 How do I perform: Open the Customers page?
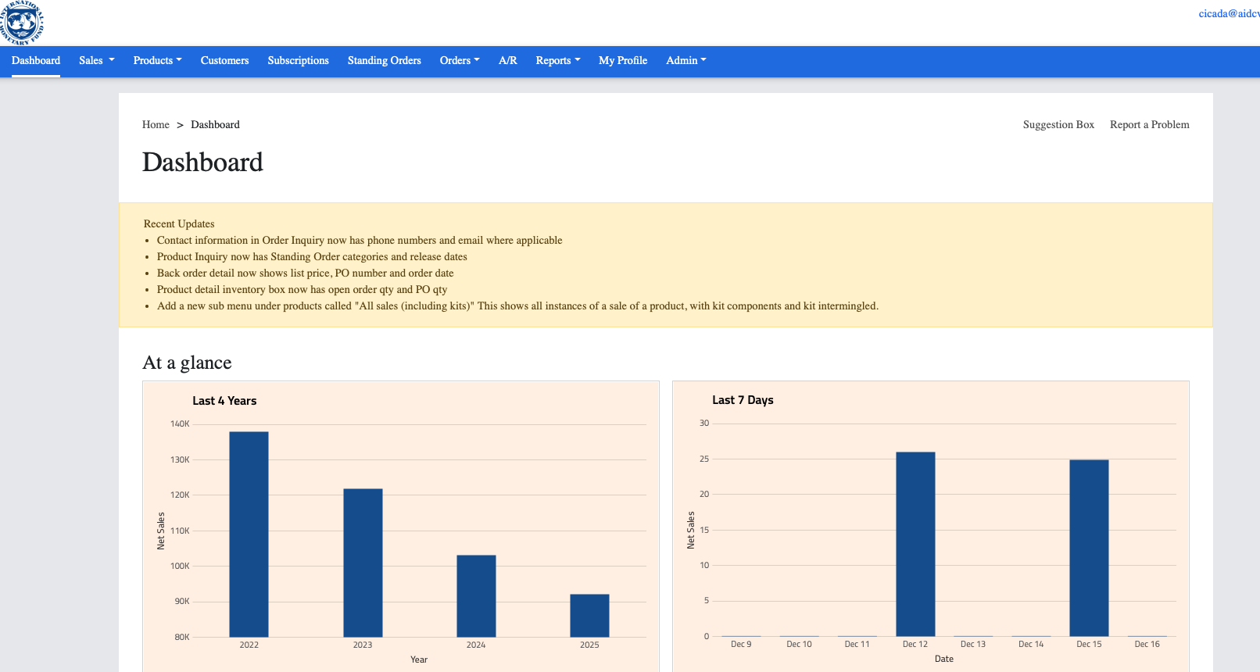click(224, 60)
